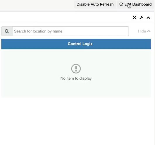Hide the location search panel

click(144, 31)
